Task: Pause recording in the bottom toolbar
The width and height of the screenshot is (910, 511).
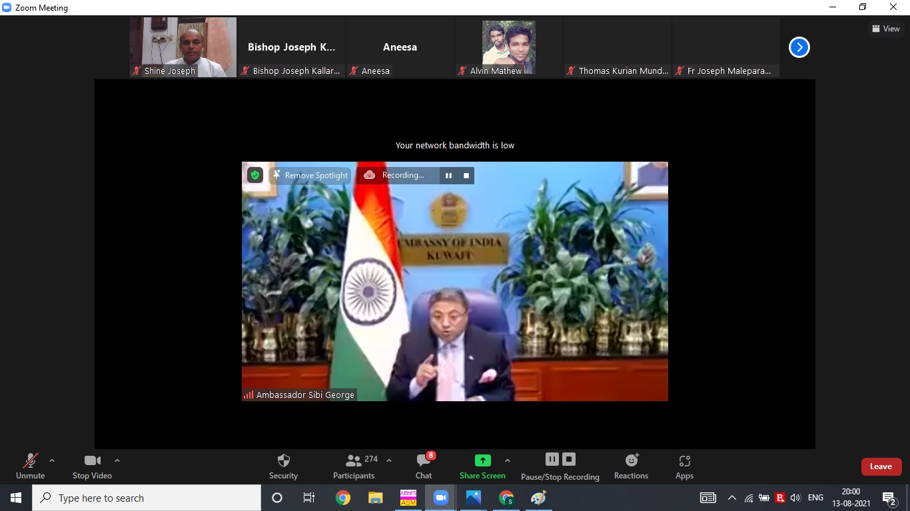Action: tap(552, 459)
